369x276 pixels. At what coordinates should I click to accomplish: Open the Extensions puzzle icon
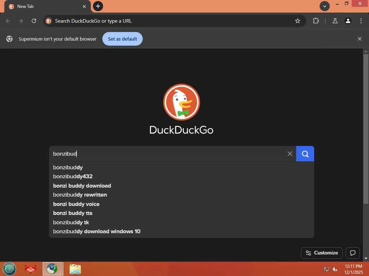tap(316, 21)
